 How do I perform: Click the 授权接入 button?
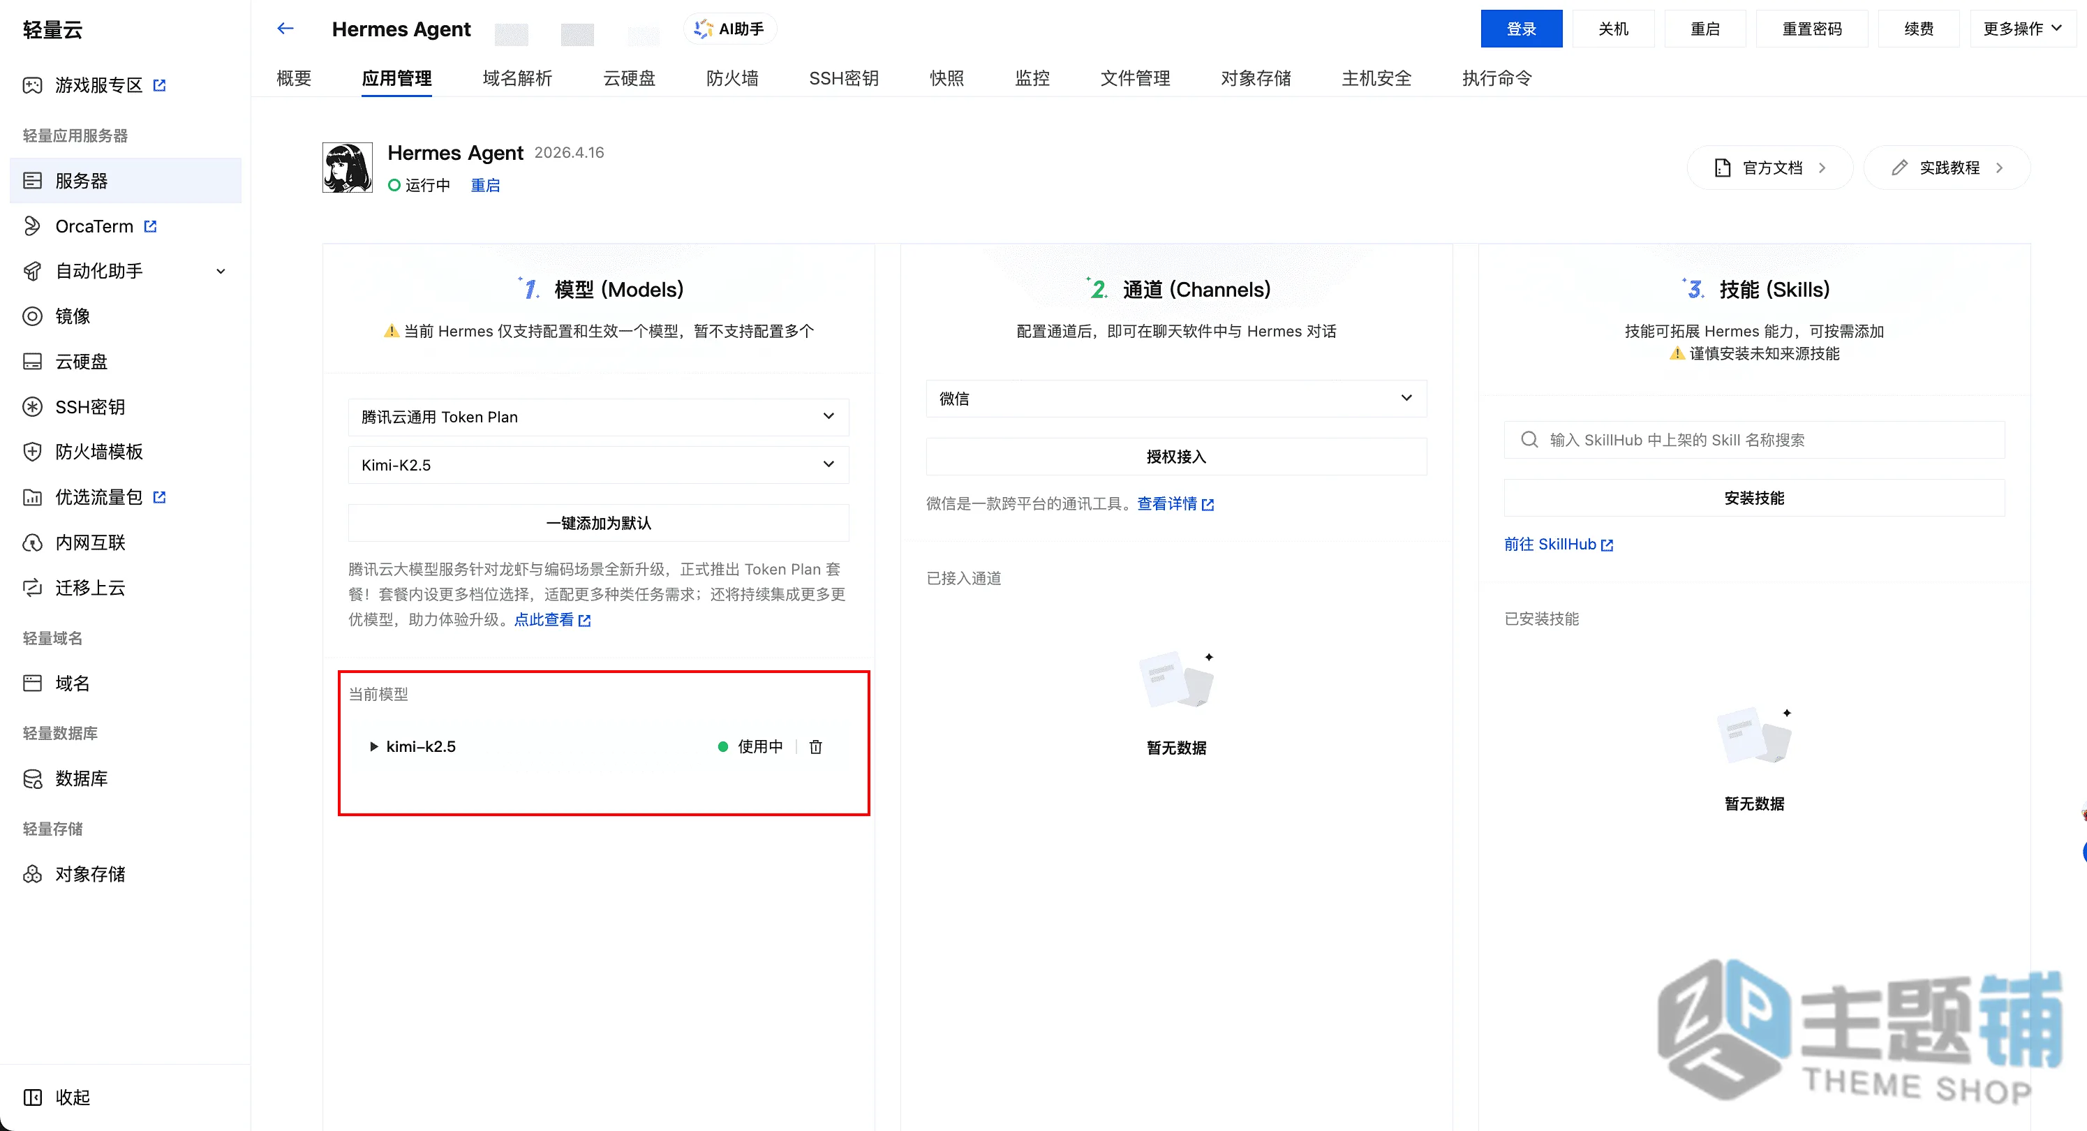click(1176, 456)
